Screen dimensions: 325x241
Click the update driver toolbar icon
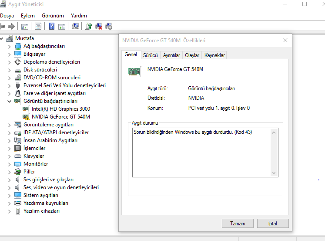(x=89, y=26)
